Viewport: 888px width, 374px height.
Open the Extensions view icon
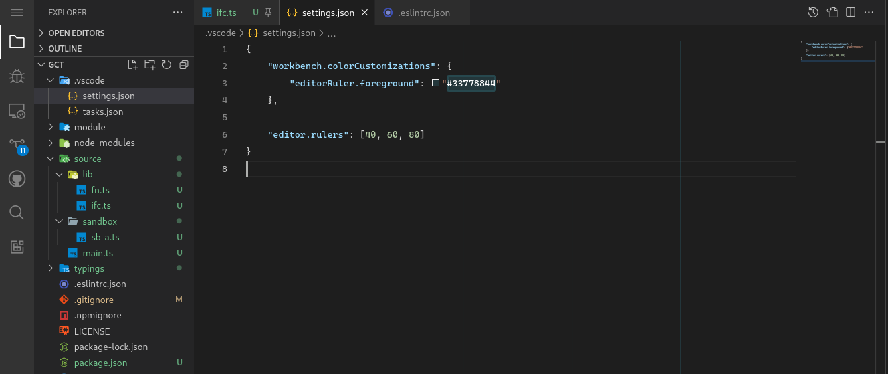17,247
